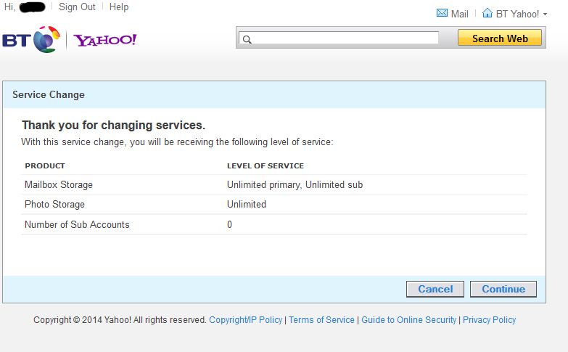The image size is (568, 352).
Task: Click the magnifying glass search icon
Action: pos(247,39)
